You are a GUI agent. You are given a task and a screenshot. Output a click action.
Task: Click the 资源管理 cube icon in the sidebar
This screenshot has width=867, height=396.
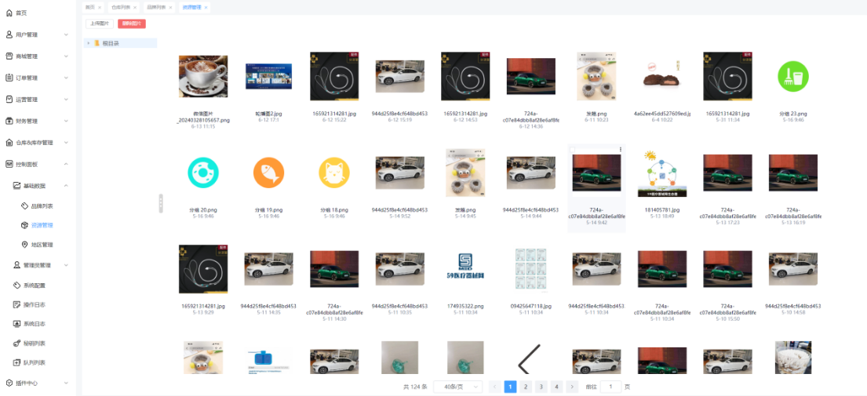pos(24,225)
